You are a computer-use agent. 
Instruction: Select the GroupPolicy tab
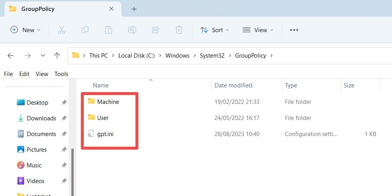(63, 9)
